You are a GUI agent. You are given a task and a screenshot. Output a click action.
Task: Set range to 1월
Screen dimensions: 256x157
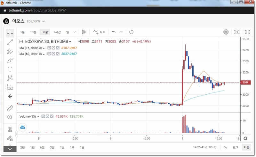pos(62,147)
